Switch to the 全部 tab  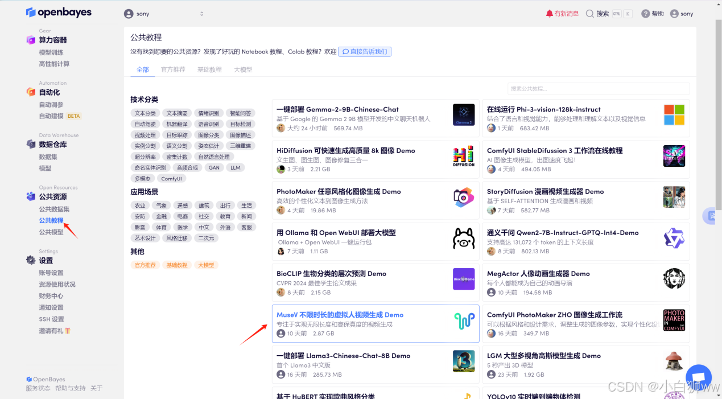coord(143,69)
